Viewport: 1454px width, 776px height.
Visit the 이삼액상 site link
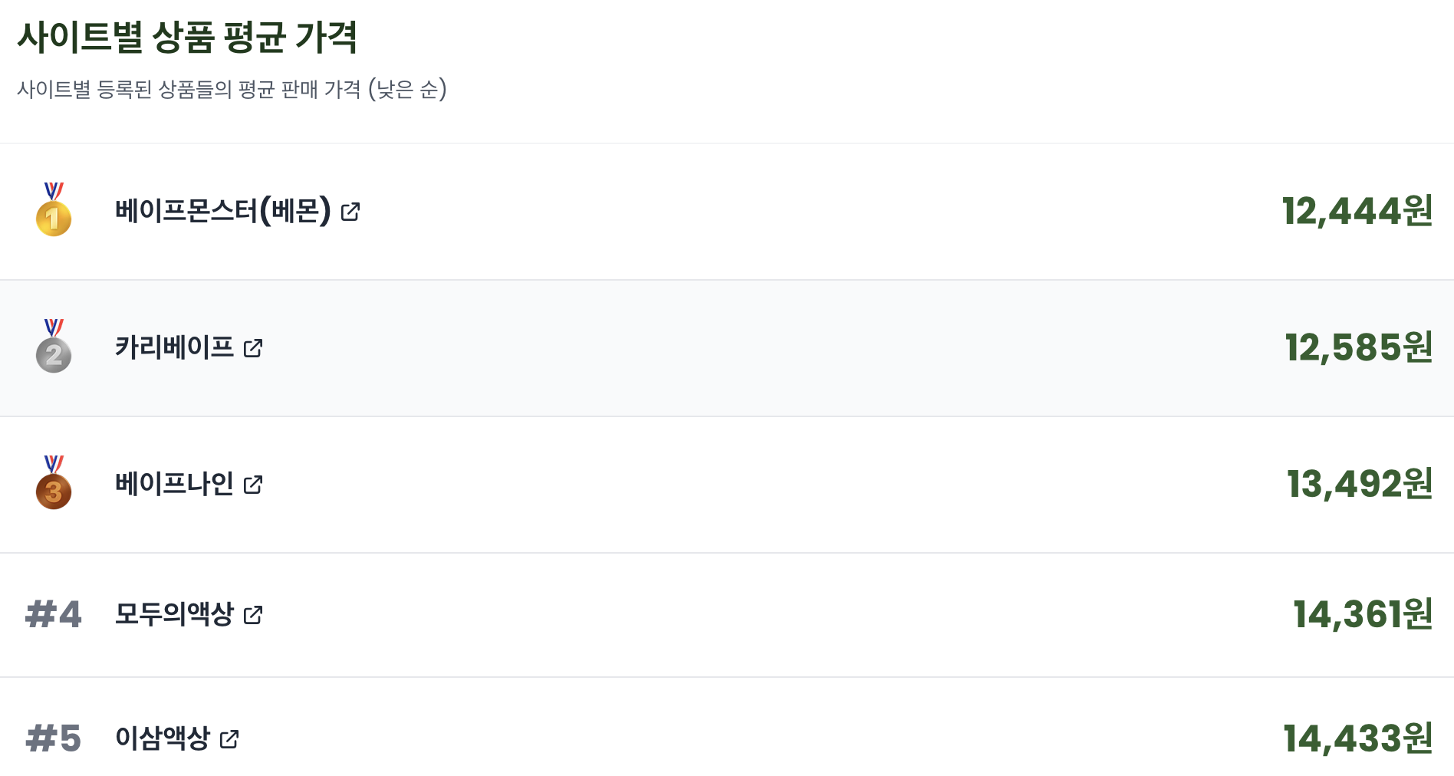(163, 738)
